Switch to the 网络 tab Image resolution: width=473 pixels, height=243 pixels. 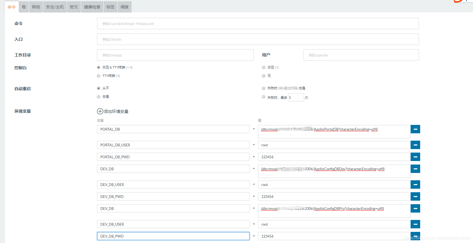[x=36, y=7]
